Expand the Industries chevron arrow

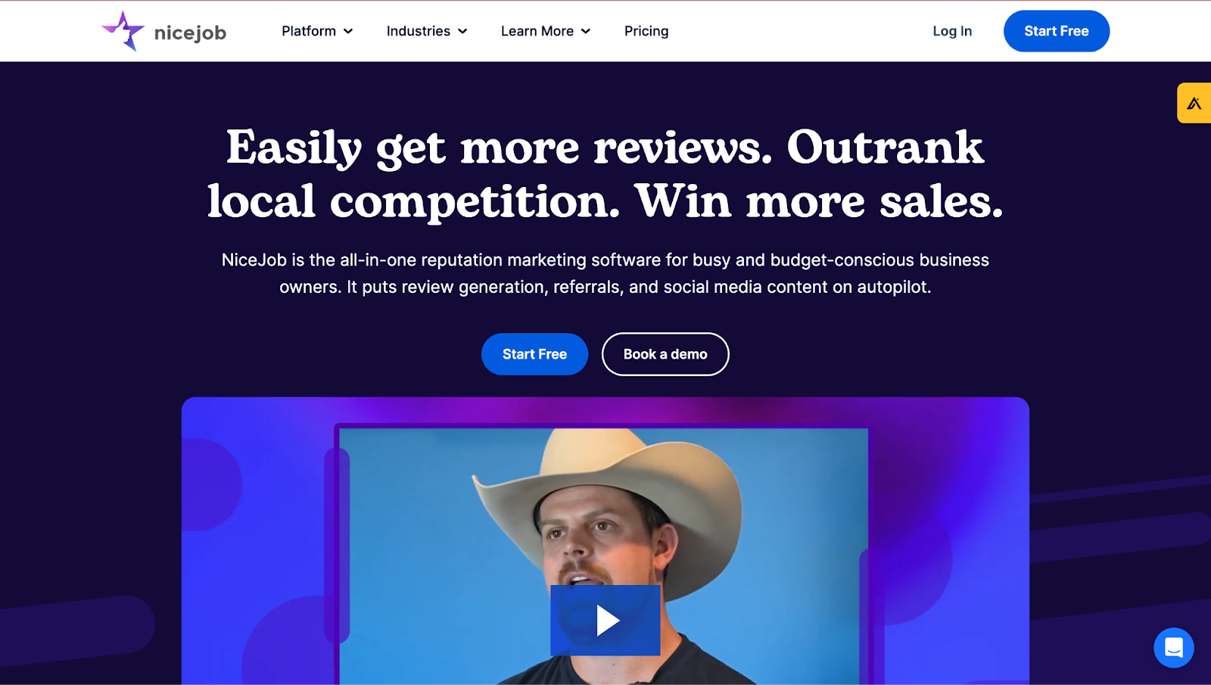pos(462,32)
